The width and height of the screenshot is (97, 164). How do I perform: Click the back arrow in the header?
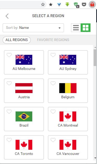tap(7, 16)
